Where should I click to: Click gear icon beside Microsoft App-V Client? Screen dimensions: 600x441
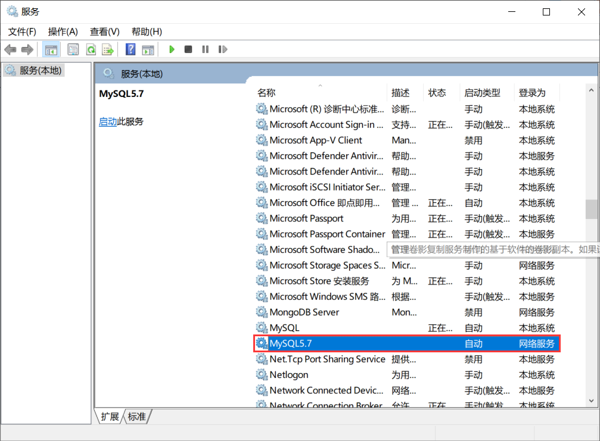(262, 140)
